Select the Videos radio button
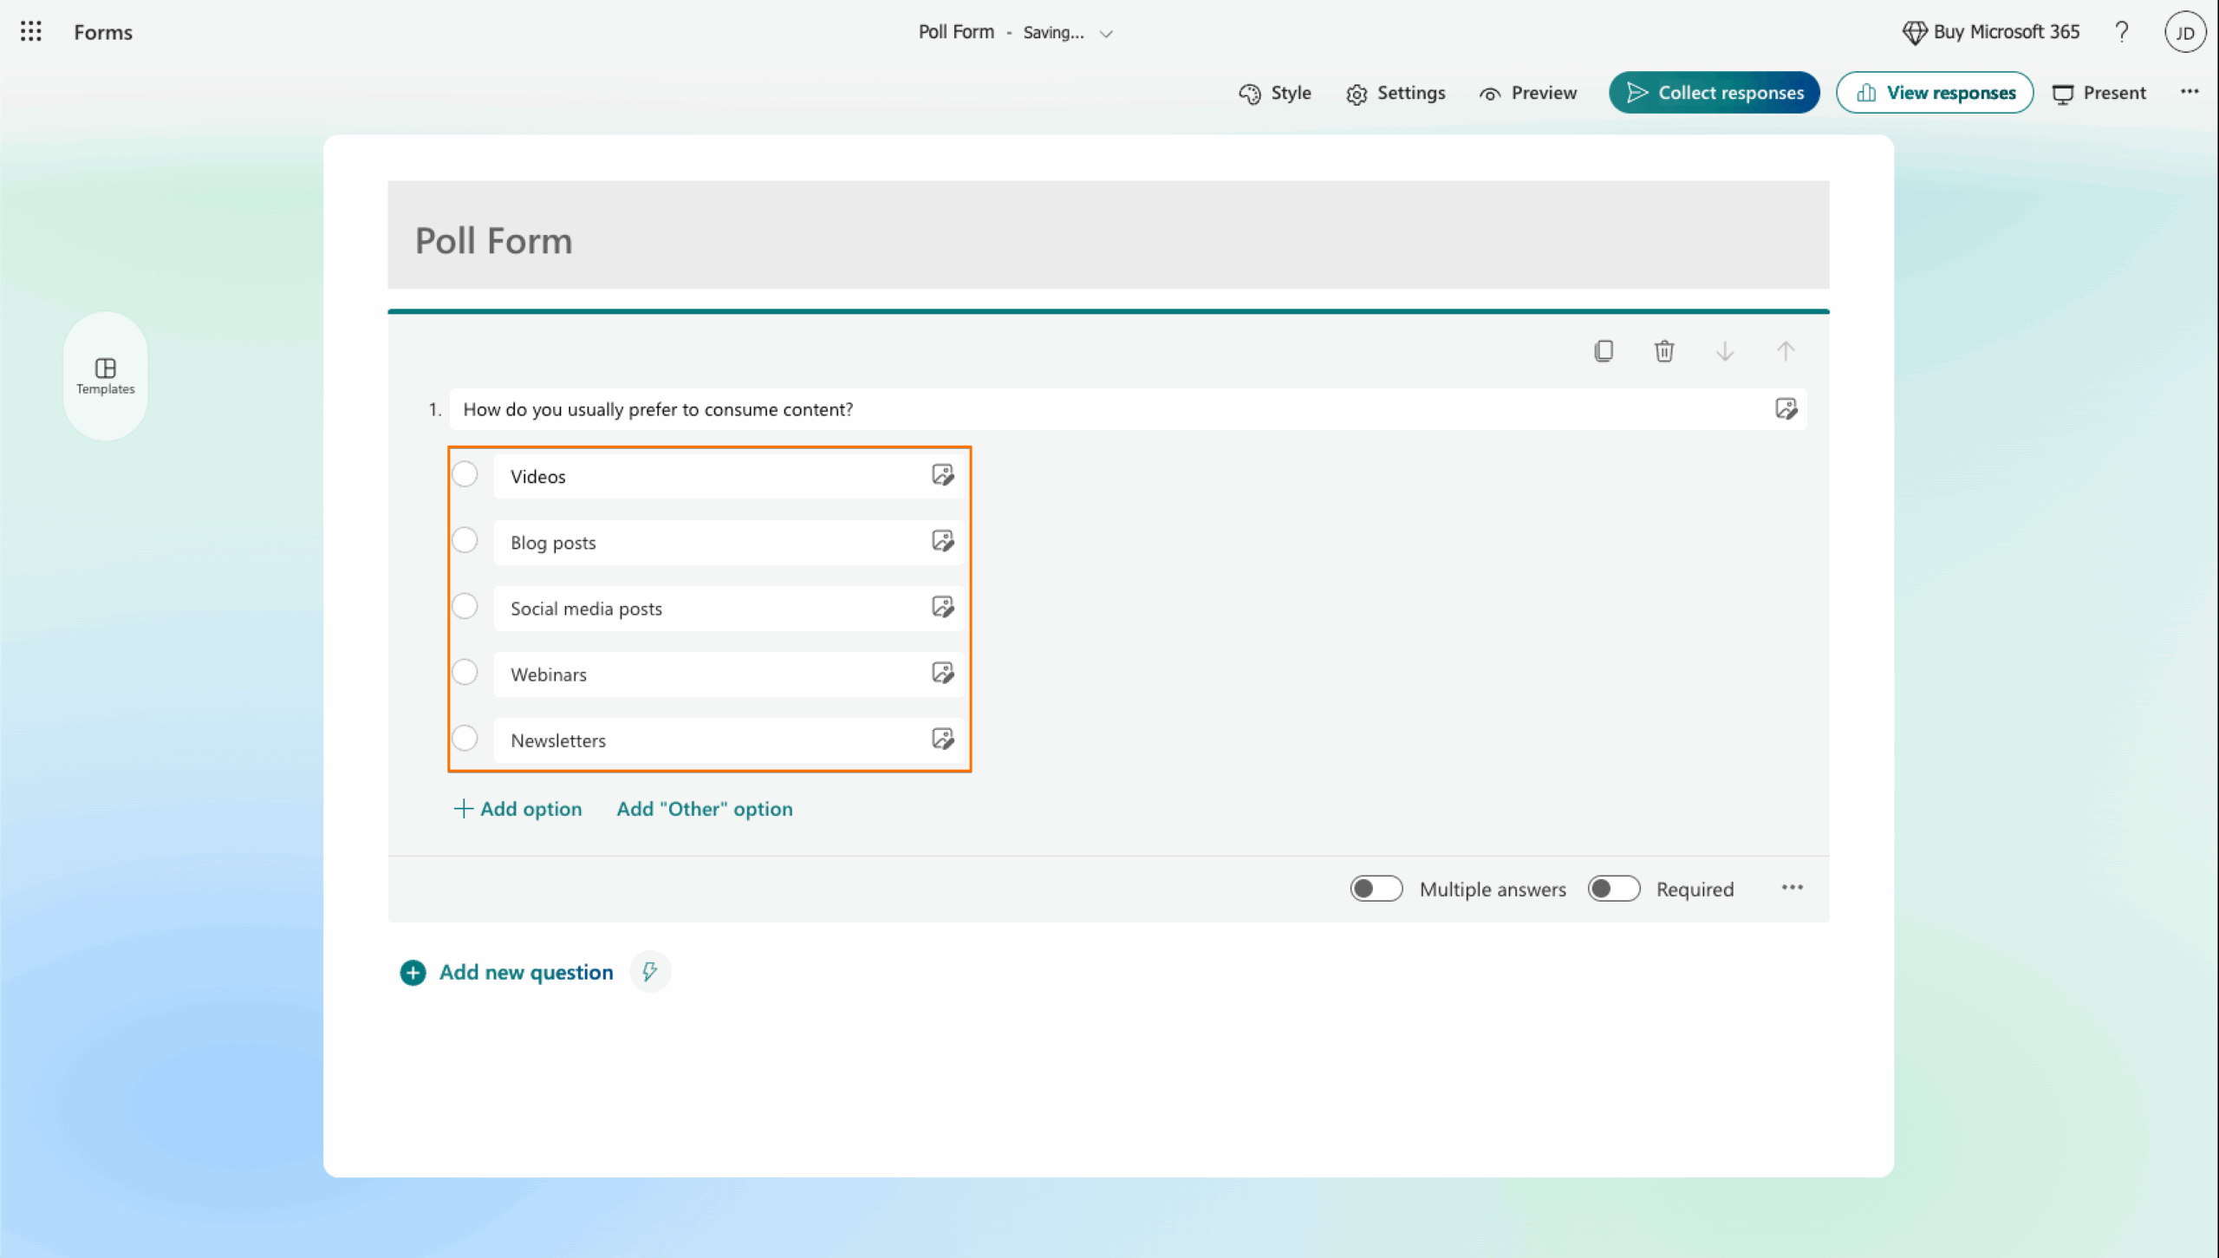The height and width of the screenshot is (1258, 2219). (x=465, y=474)
